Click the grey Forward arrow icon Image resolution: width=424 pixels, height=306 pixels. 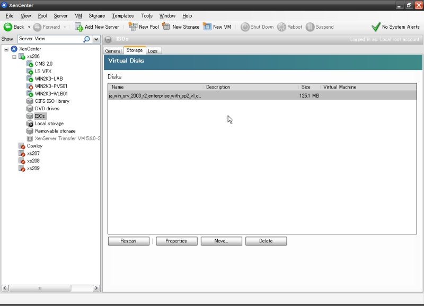click(37, 27)
